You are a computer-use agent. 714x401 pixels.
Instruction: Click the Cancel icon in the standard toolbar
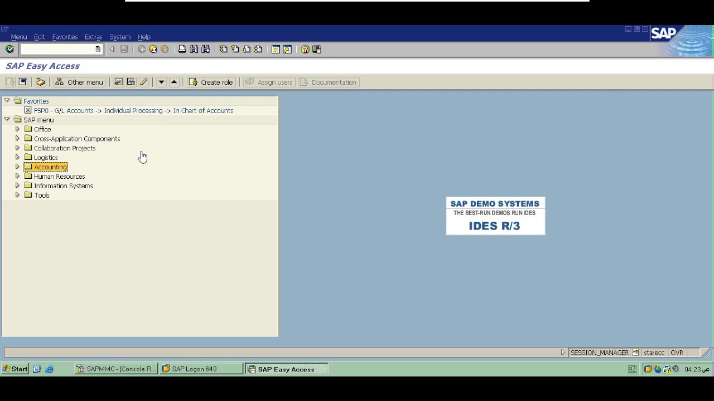click(x=165, y=50)
